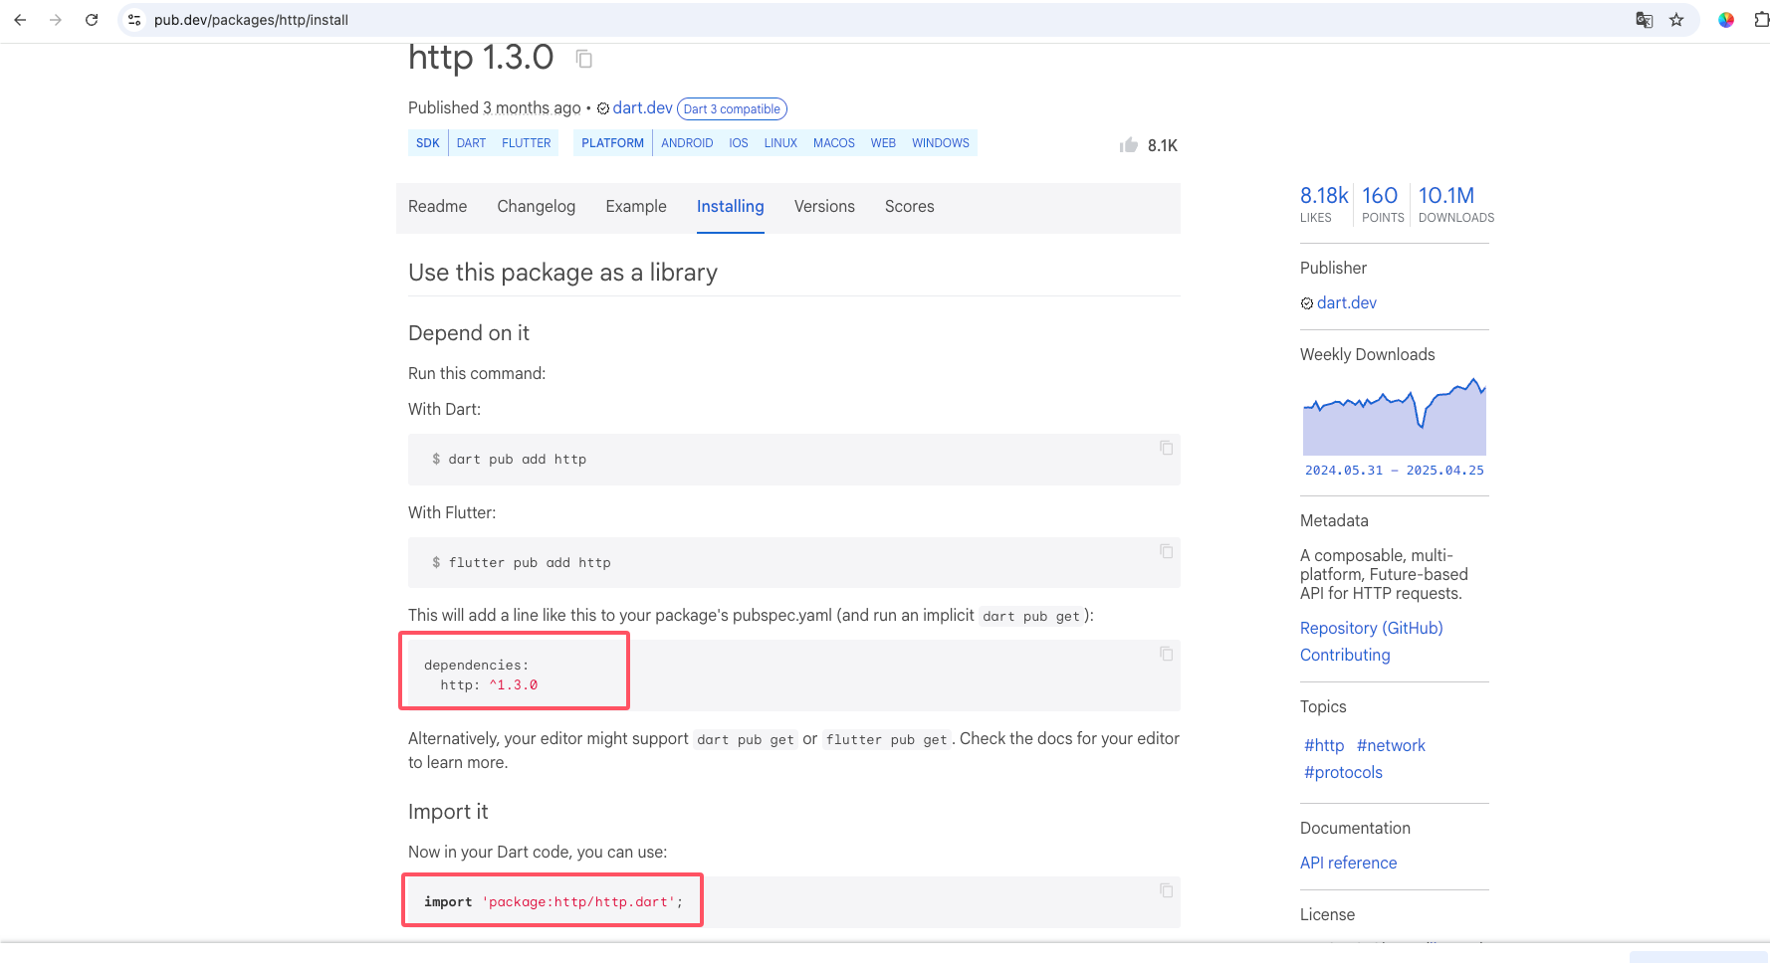Screen dimensions: 1770x963
Task: Open the #protocols topic
Action: pos(1343,772)
